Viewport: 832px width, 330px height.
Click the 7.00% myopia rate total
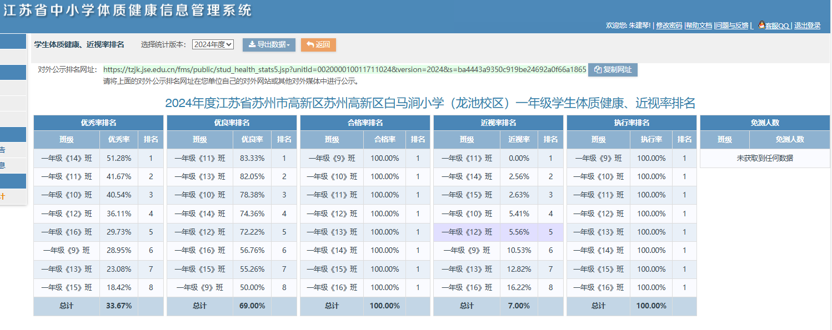click(519, 306)
